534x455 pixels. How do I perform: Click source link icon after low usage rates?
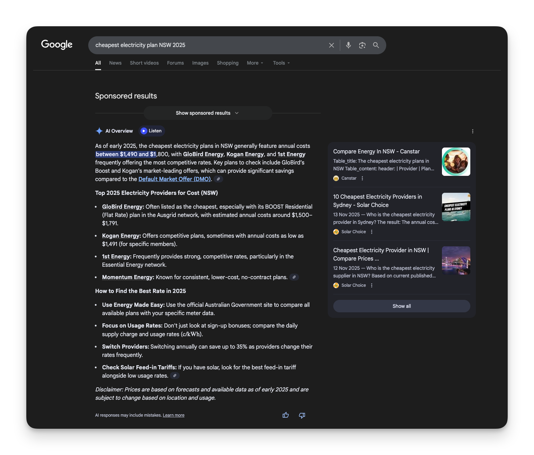[x=175, y=376]
